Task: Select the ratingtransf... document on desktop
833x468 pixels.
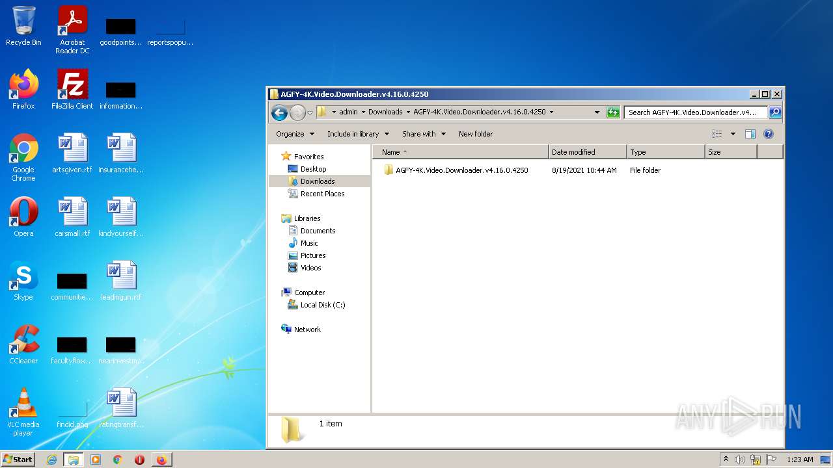Action: point(121,408)
